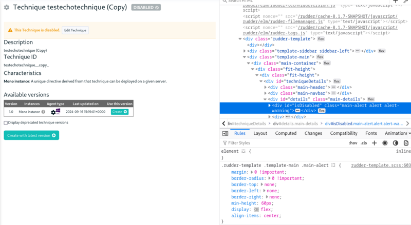The image size is (411, 225).
Task: Click the ellipsis badge in template-sidebar node
Action: [358, 51]
